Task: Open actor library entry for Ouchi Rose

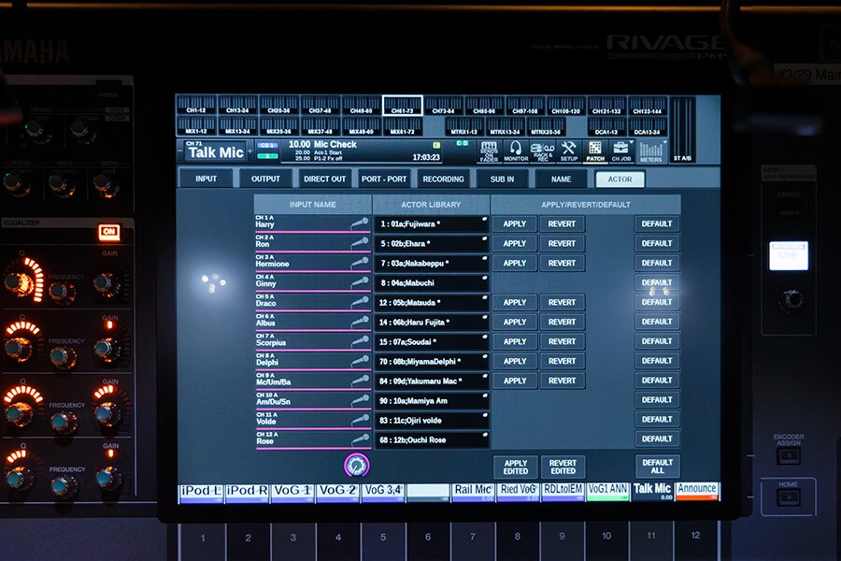Action: 432,439
